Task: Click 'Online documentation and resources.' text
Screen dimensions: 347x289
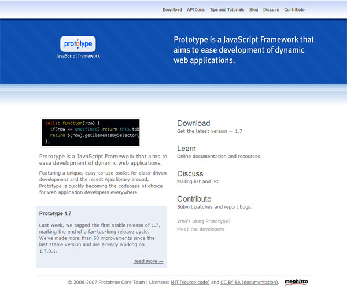Action: pyautogui.click(x=219, y=156)
